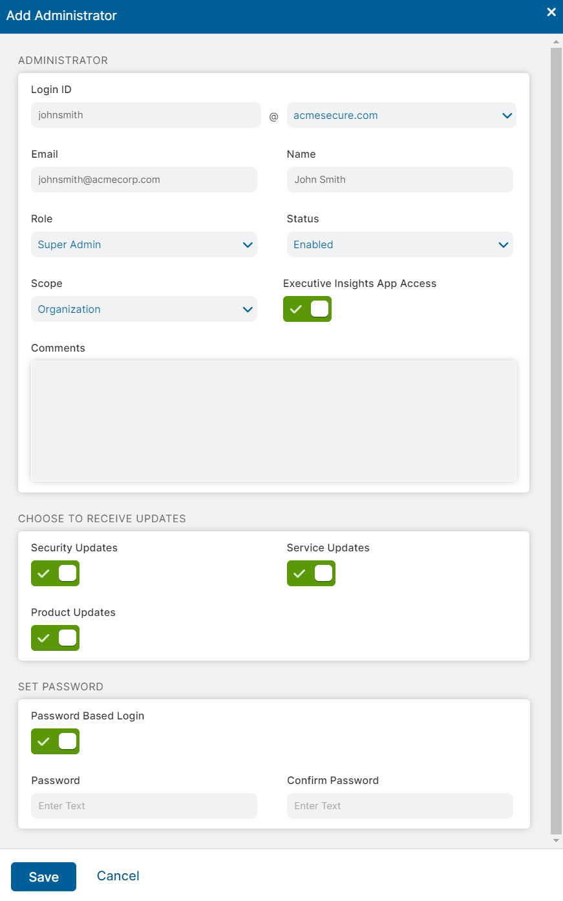Toggle Service Updates off
Viewport: 563px width, 901px height.
[x=311, y=573]
